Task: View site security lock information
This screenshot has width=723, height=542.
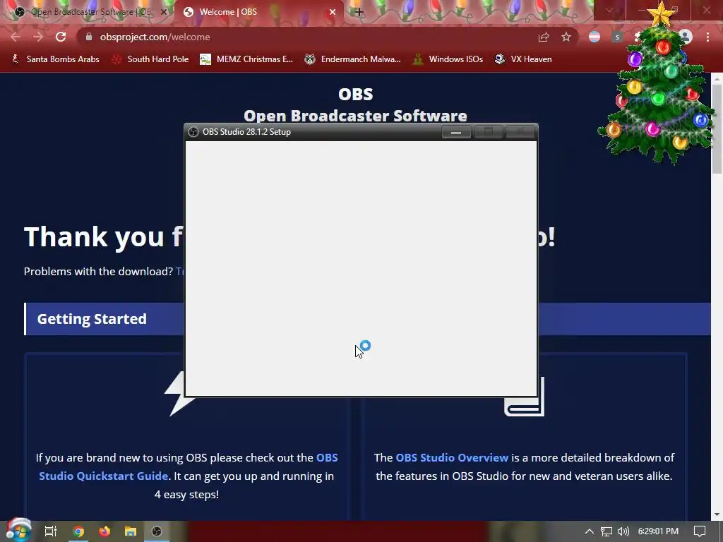Action: click(x=89, y=37)
